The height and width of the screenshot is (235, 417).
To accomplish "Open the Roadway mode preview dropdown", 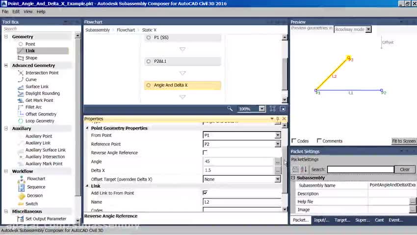I will click(368, 29).
